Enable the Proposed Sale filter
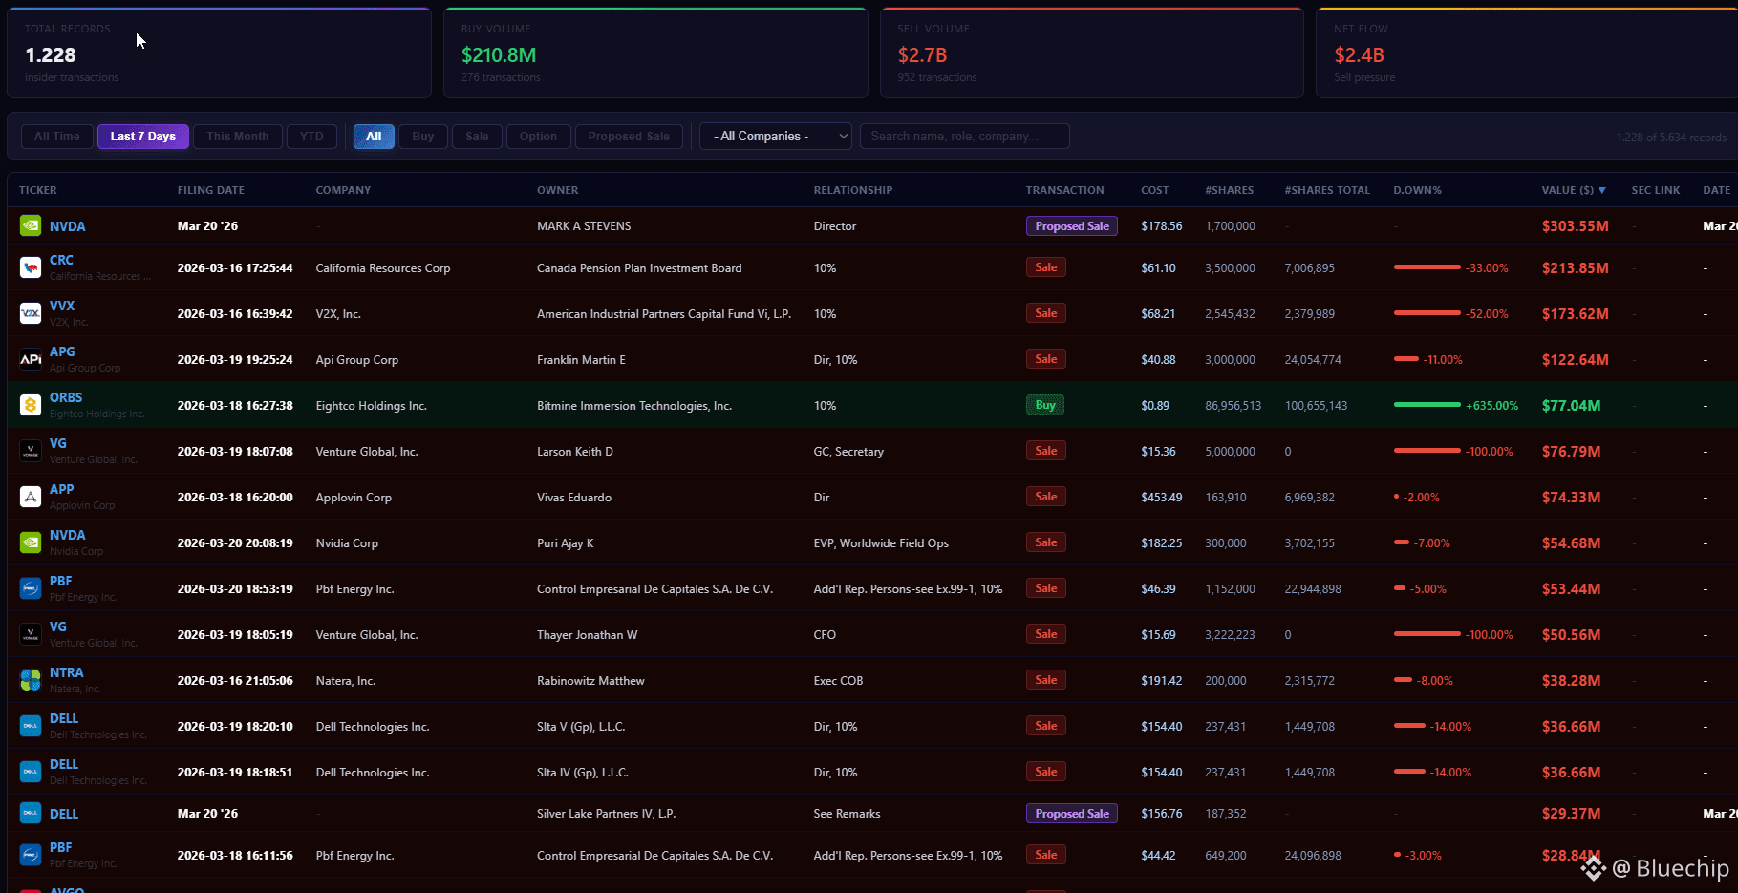The image size is (1738, 893). click(x=629, y=137)
